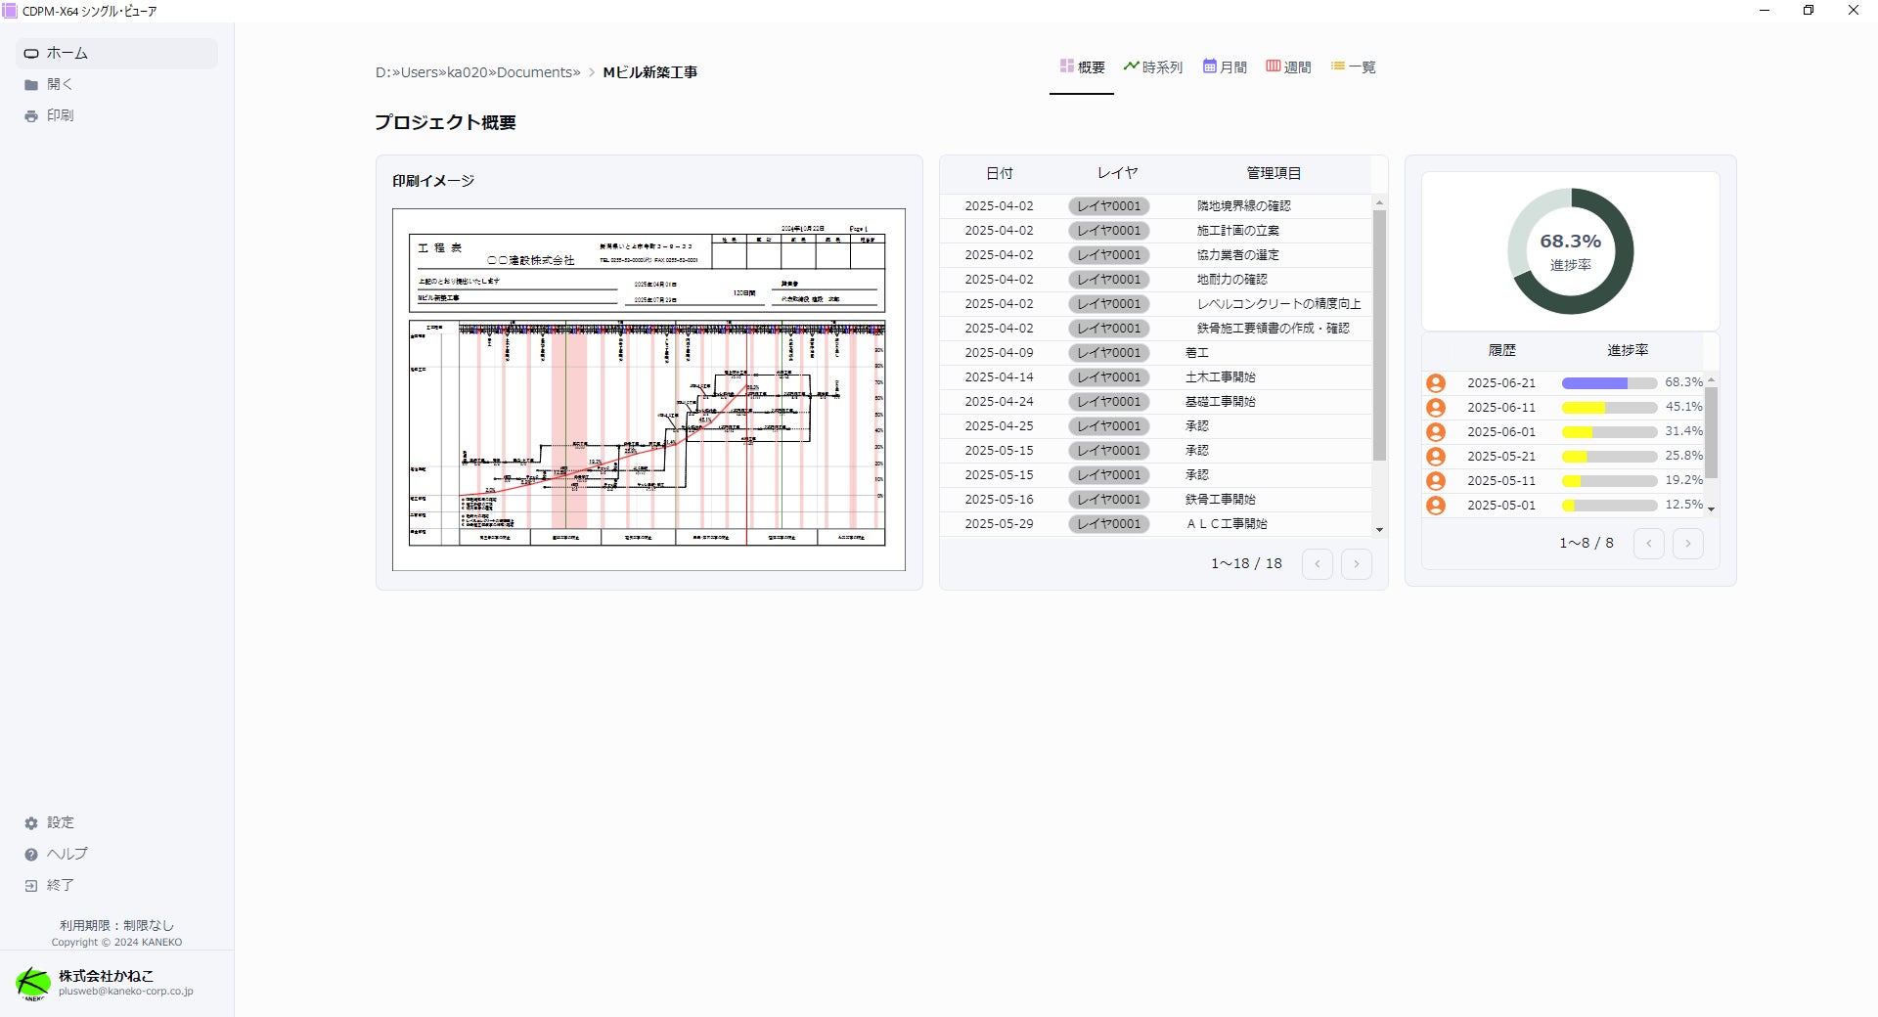
Task: Open 設定 gear icon in sidebar
Action: click(31, 823)
